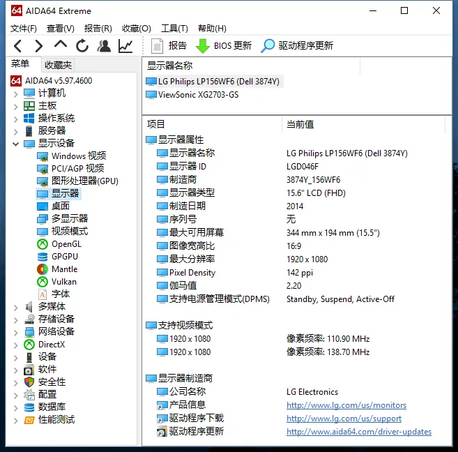Select monitor ViewSonic XG2703-GS in list
This screenshot has width=458, height=452.
pos(192,95)
